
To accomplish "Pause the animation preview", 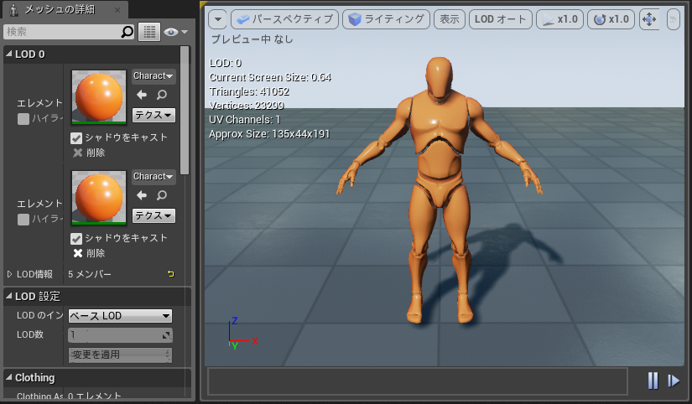I will point(653,381).
